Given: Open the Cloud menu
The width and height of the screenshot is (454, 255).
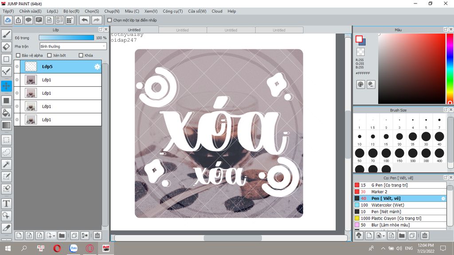Looking at the screenshot, I should pos(217,11).
